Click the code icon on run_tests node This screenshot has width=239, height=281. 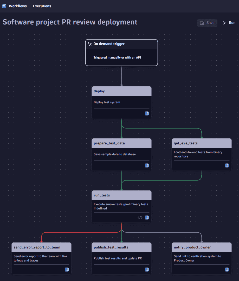[x=140, y=218]
